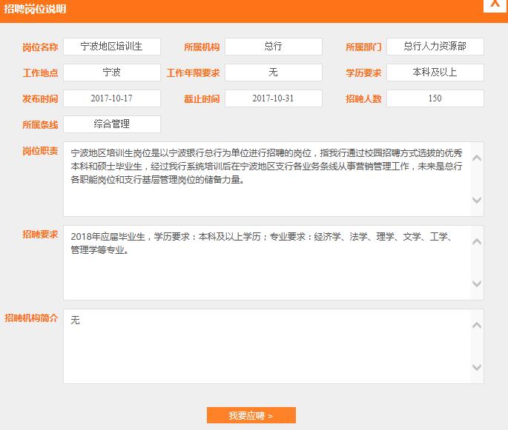Click the 工作地点 field showing 宁波
The image size is (508, 430).
[x=112, y=73]
